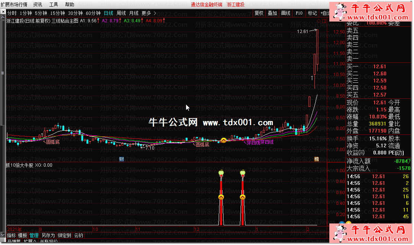Click the 抓10倍大牛股 sub-indicator title
Screen dimensions: 414x245
pyautogui.click(x=20, y=165)
